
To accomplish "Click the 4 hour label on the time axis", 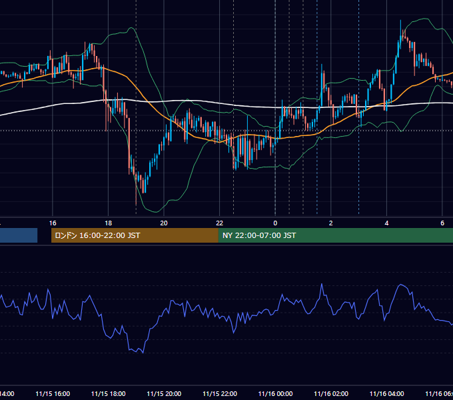I will tap(386, 223).
